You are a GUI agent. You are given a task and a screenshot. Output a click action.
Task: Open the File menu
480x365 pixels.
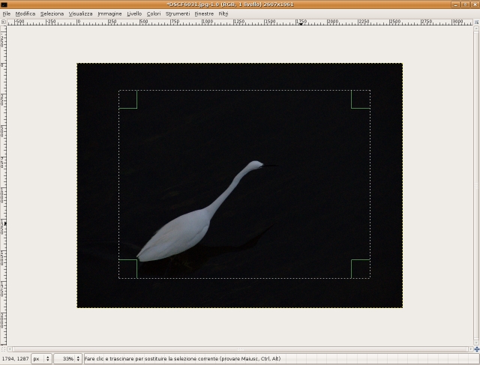pyautogui.click(x=7, y=13)
